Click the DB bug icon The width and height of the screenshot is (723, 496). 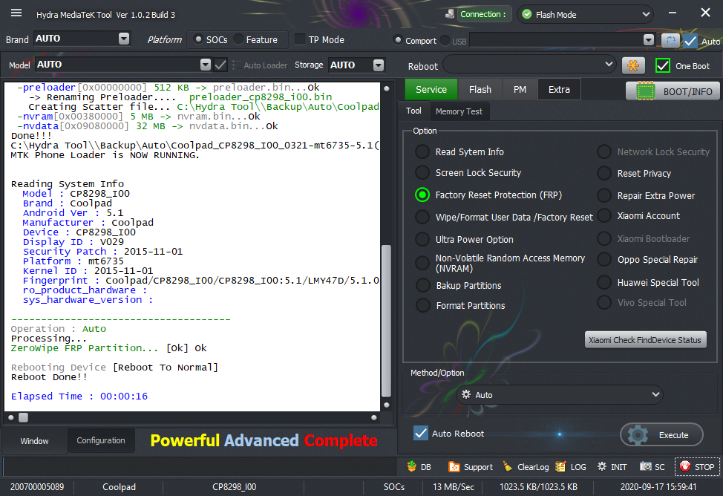click(x=412, y=466)
